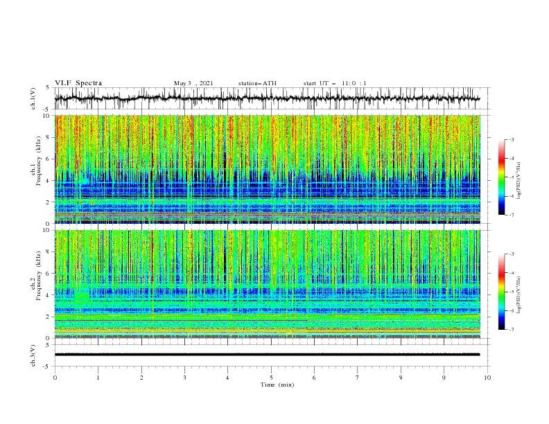Screen dimensions: 549x424
Task: Click the "4" tick on the time axis
Action: pyautogui.click(x=227, y=378)
